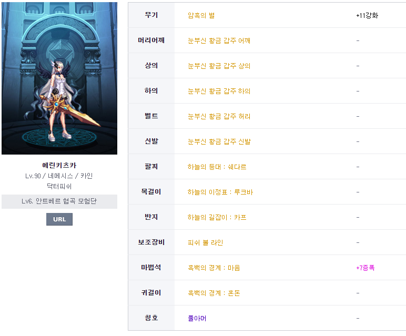406x336 pixels.
Task: Click the 반지 row label
Action: pos(151,217)
